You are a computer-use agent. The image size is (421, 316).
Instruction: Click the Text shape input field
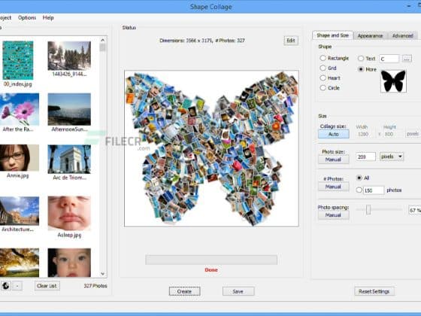click(x=389, y=59)
